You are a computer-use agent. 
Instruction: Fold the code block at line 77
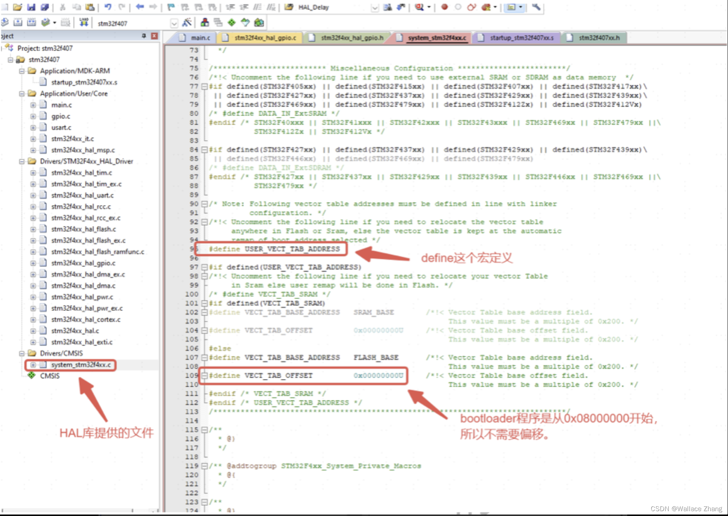[204, 86]
